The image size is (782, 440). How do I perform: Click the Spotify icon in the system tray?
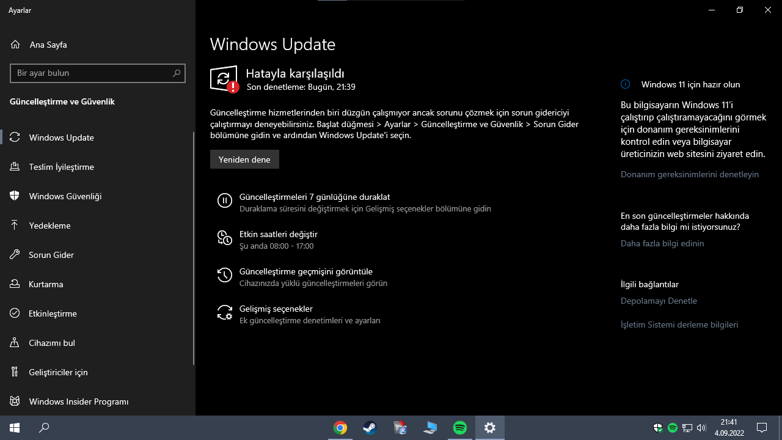coord(673,428)
